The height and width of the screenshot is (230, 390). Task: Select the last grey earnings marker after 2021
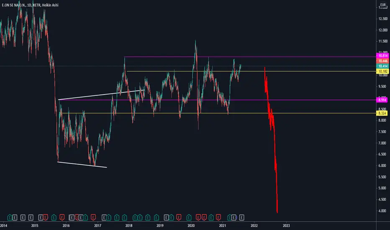(241, 217)
